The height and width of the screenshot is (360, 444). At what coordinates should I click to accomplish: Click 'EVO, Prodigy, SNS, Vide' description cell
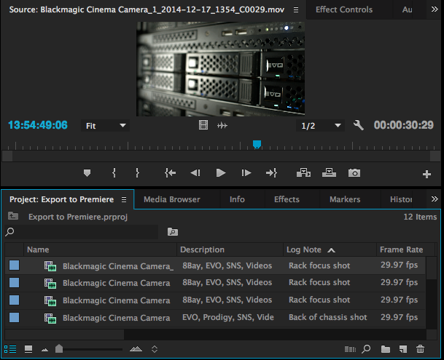[228, 317]
